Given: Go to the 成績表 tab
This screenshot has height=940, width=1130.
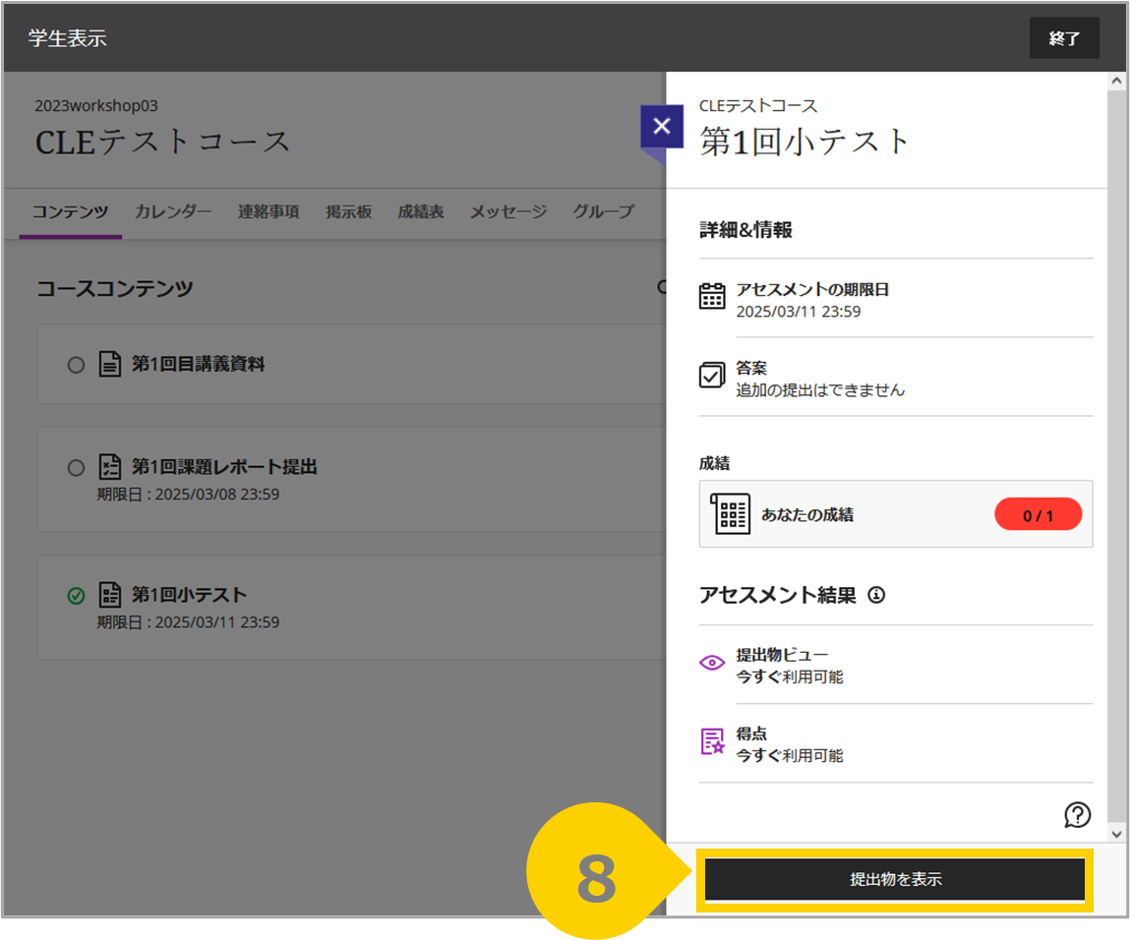Looking at the screenshot, I should pyautogui.click(x=421, y=211).
